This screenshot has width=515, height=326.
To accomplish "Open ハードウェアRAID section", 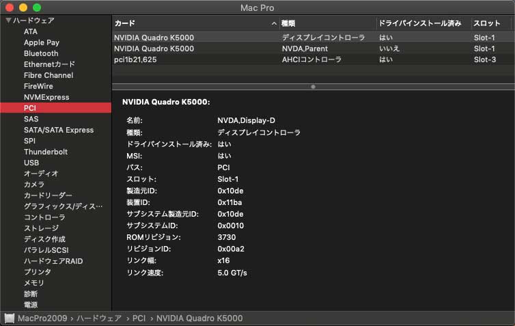I will 53,261.
